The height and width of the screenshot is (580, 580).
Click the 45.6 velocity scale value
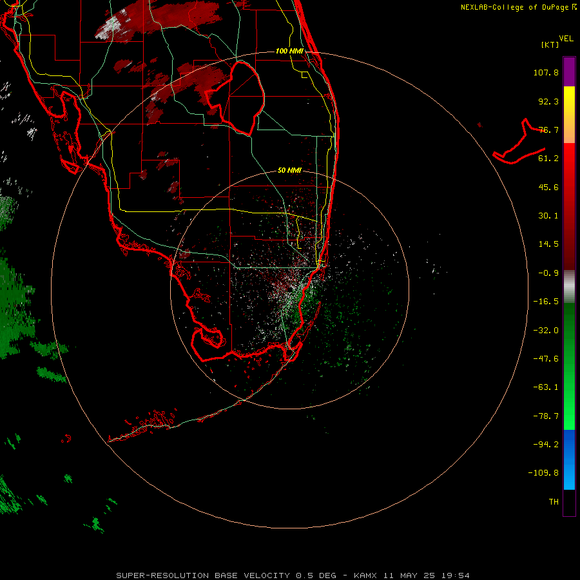[548, 187]
